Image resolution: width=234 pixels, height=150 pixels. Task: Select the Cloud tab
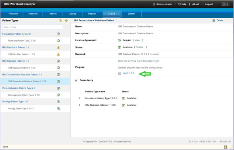(x=112, y=14)
